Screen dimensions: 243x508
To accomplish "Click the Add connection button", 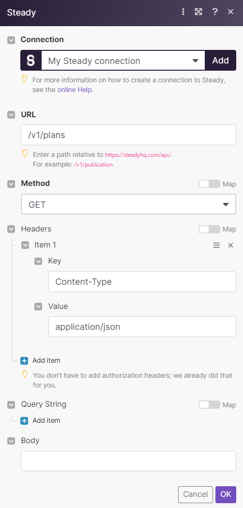I will coord(220,61).
